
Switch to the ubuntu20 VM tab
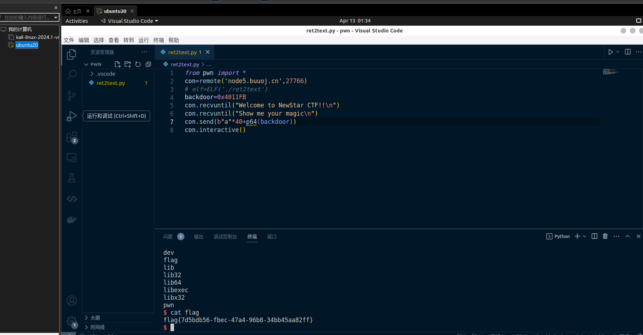click(115, 11)
